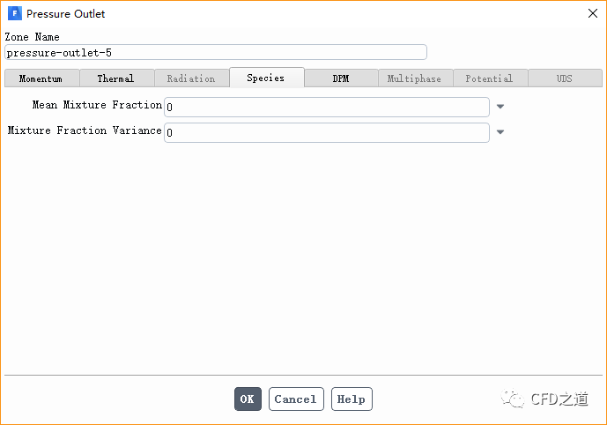607x425 pixels.
Task: Open the Mixture Fraction Variance dropdown arrow
Action: 500,132
